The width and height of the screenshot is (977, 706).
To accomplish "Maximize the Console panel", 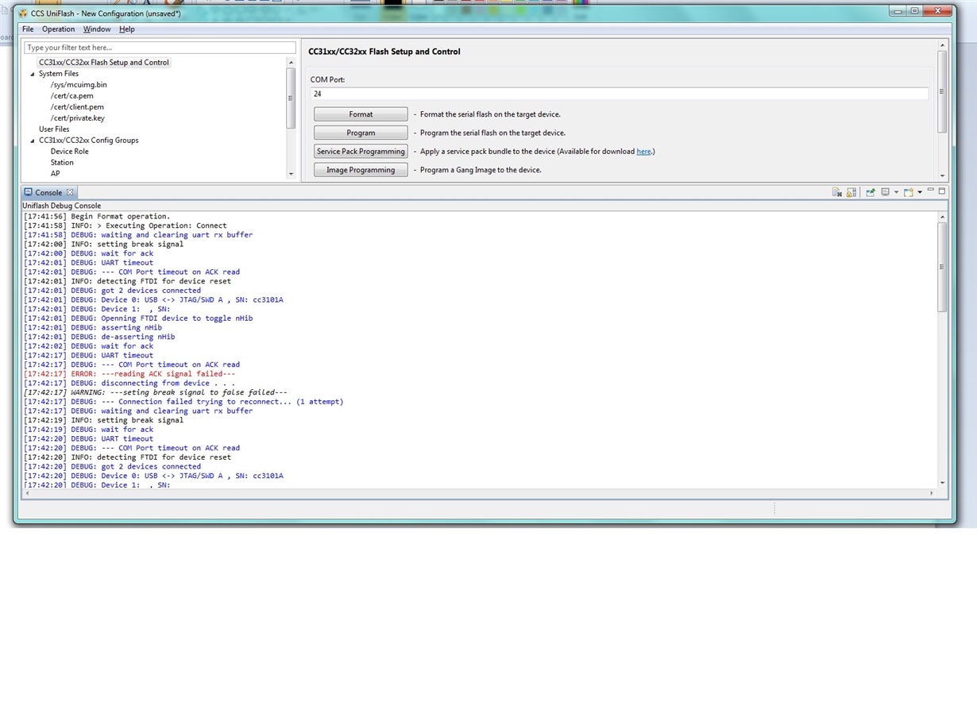I will pos(942,191).
